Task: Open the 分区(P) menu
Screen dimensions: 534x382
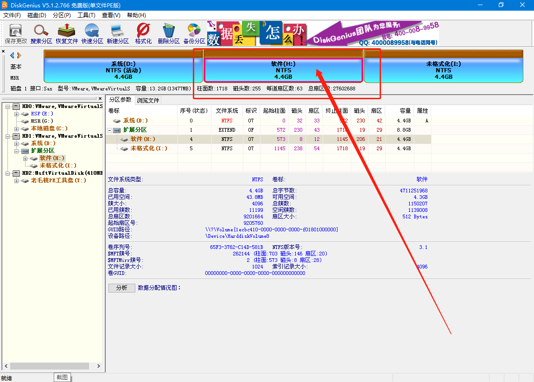Action: tap(62, 15)
